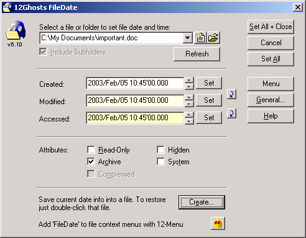Viewport: 306px width, 238px height.
Task: Click the Cancel button
Action: 271,43
